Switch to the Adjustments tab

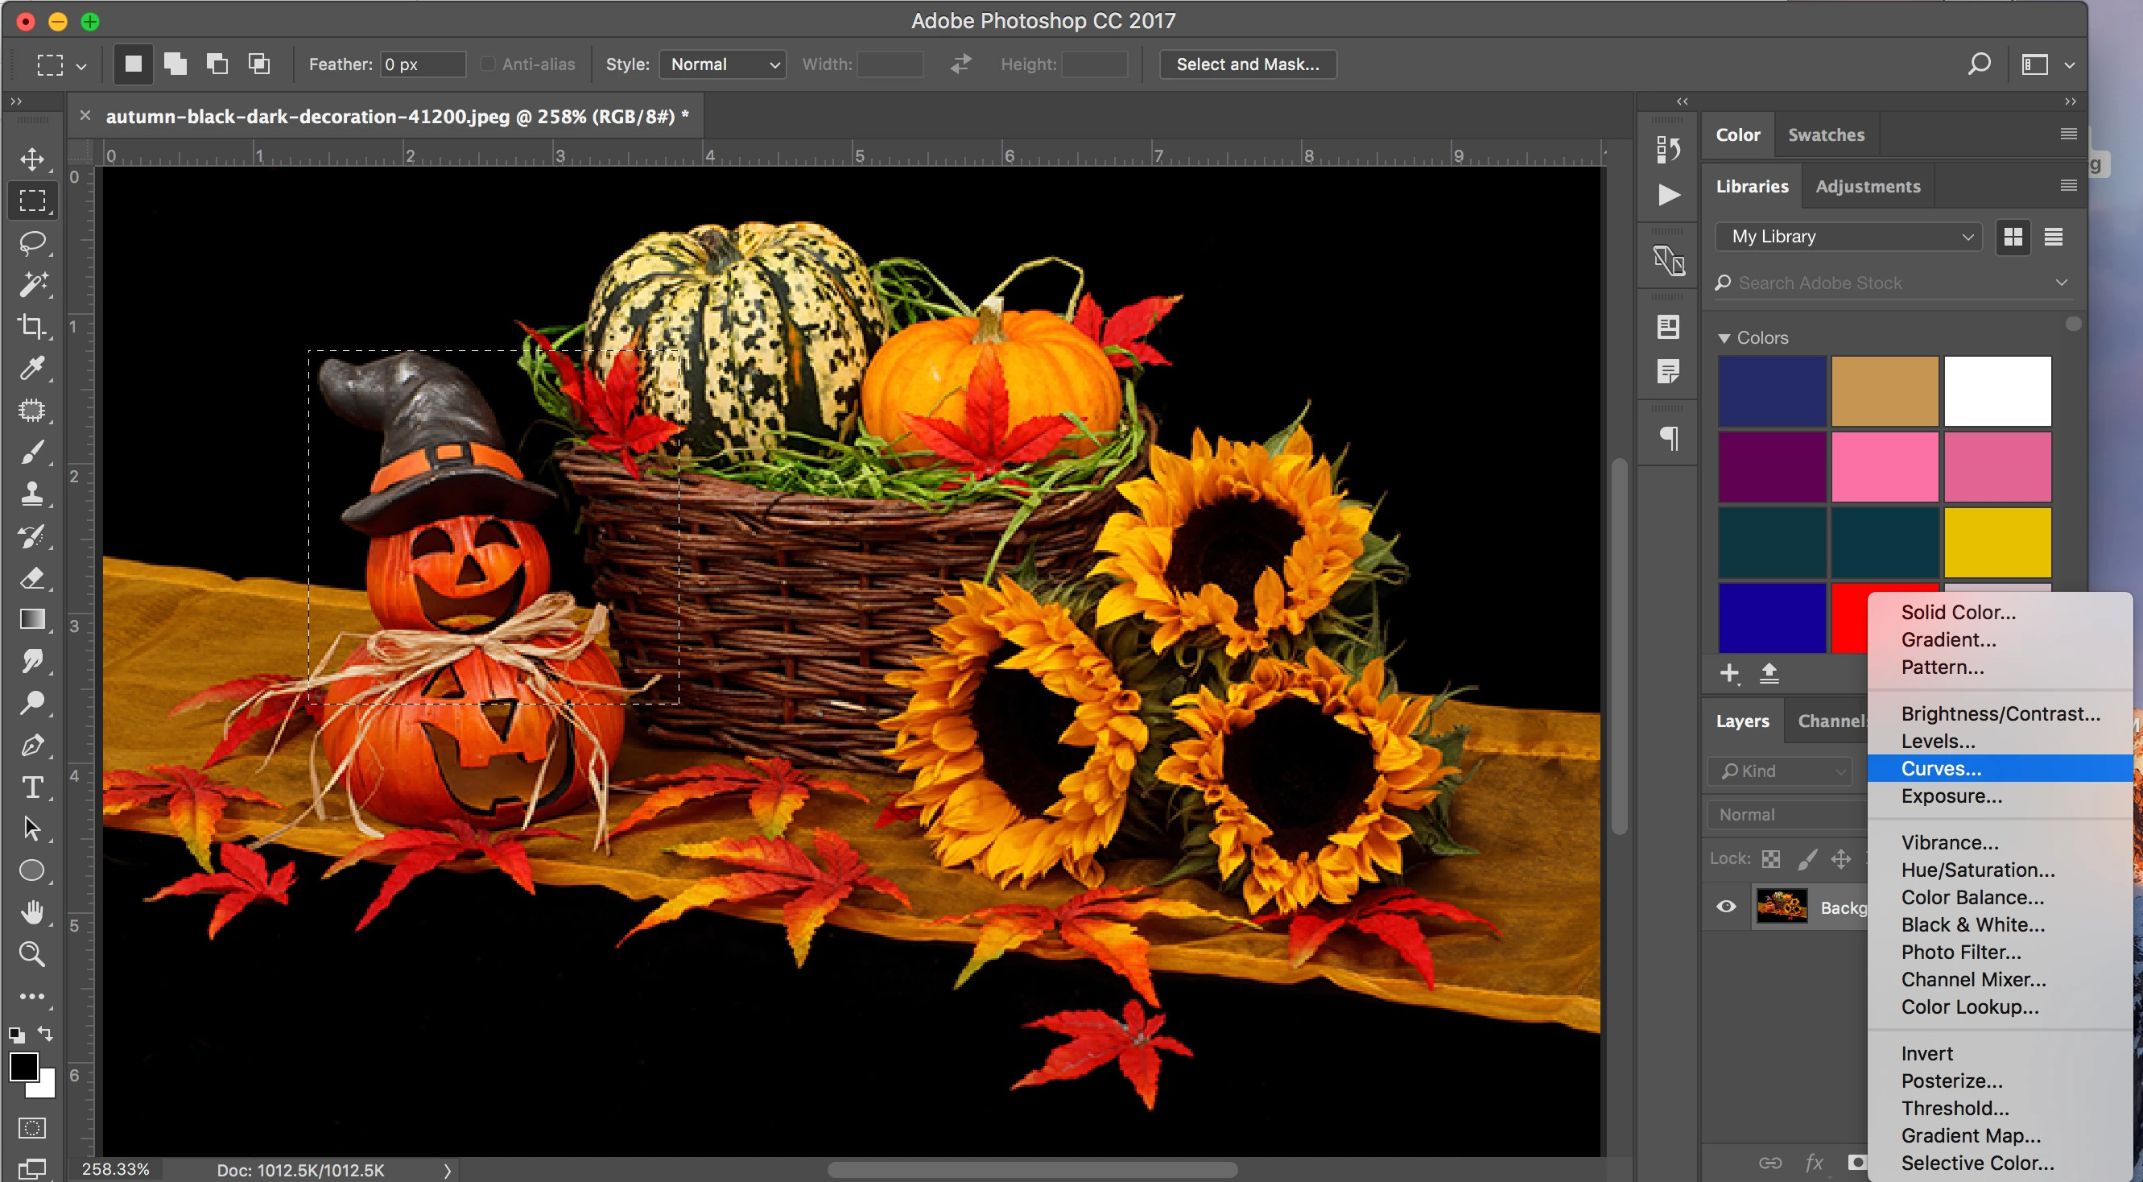1867,186
